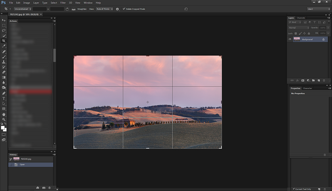Toggle lock position
The image size is (332, 191).
[x=305, y=33]
